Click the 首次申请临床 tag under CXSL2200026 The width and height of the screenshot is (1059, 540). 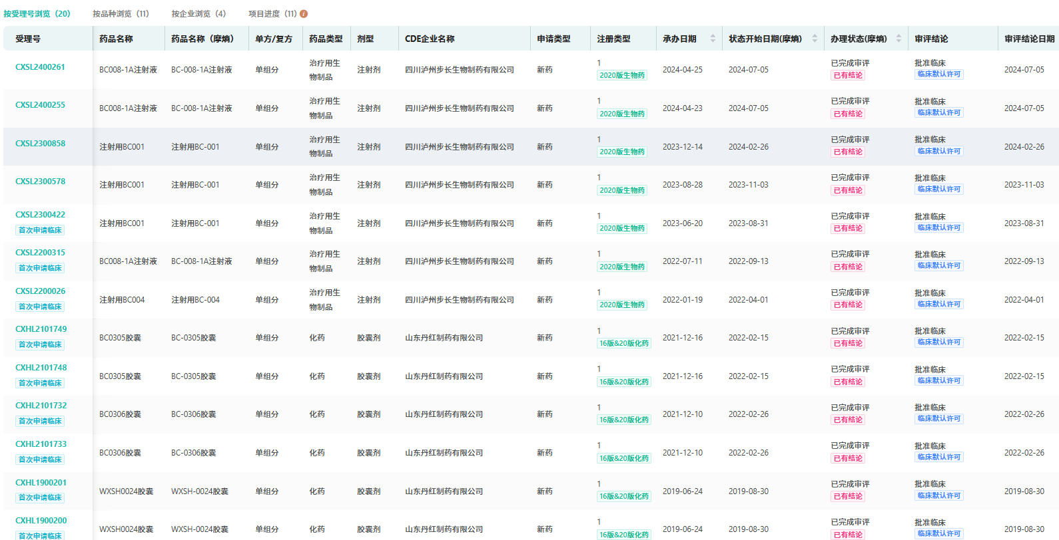click(40, 307)
